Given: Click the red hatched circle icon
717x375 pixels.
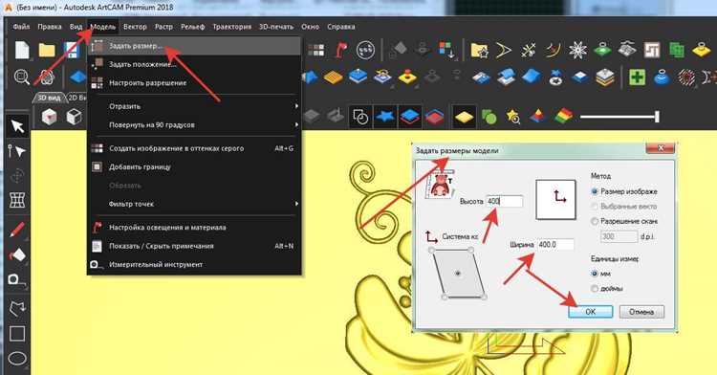Looking at the screenshot, I should (x=686, y=77).
